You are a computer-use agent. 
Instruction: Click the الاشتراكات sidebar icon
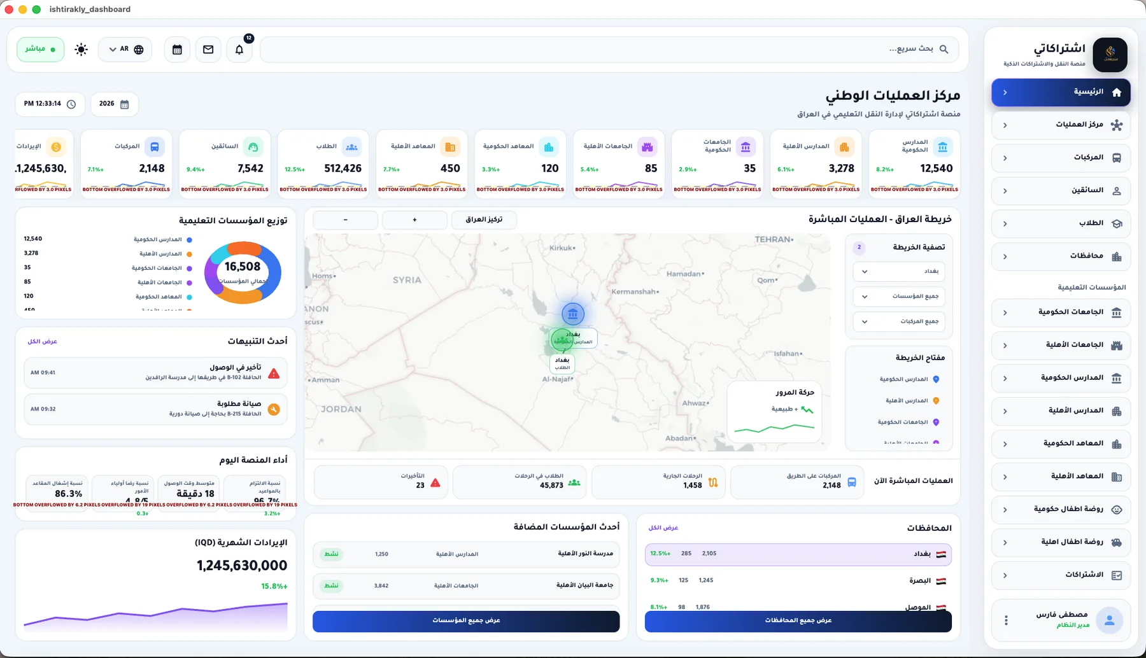1117,575
